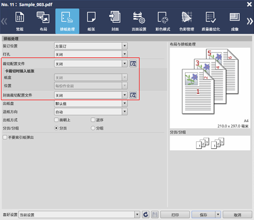Click the 打印 print button
This screenshot has height=220, width=254.
(175, 215)
